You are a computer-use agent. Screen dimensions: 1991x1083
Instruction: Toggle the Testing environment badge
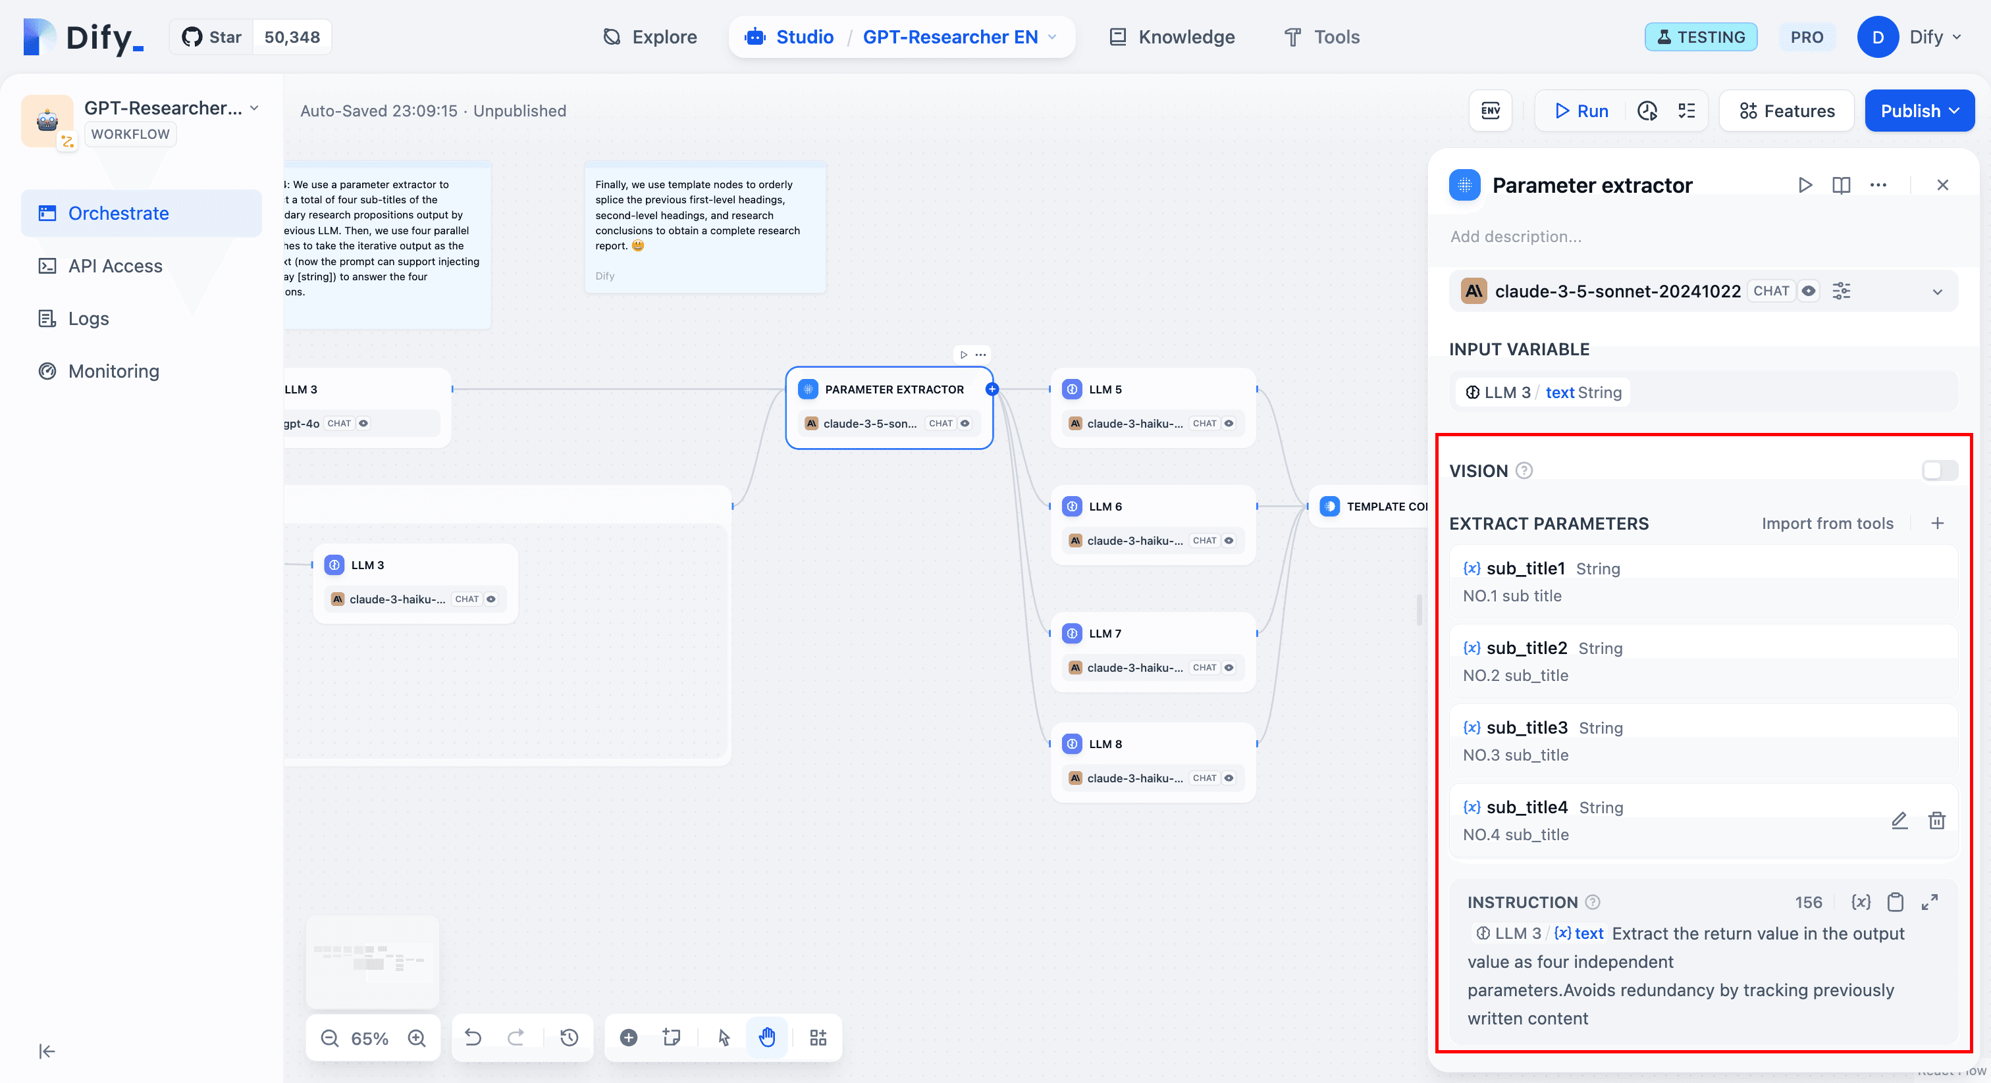[x=1701, y=37]
